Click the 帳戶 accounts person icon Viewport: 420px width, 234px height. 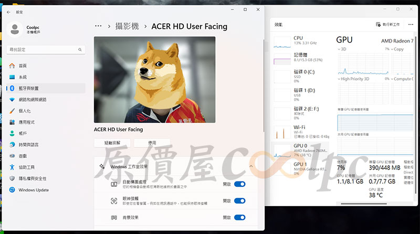point(12,133)
